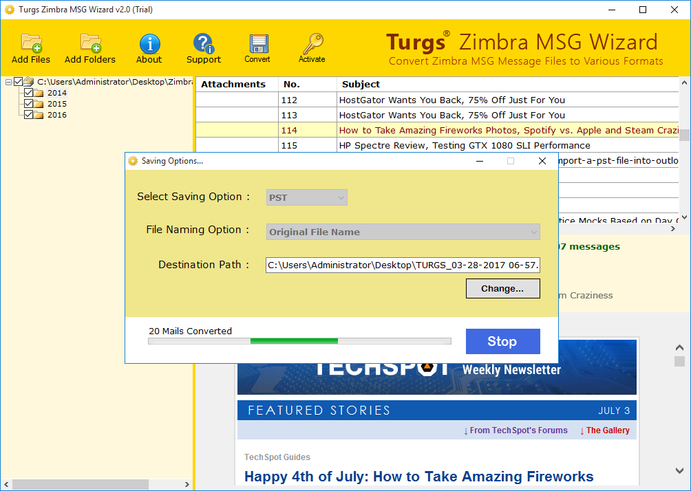This screenshot has height=491, width=691.
Task: Open the Support help icon
Action: pos(203,43)
